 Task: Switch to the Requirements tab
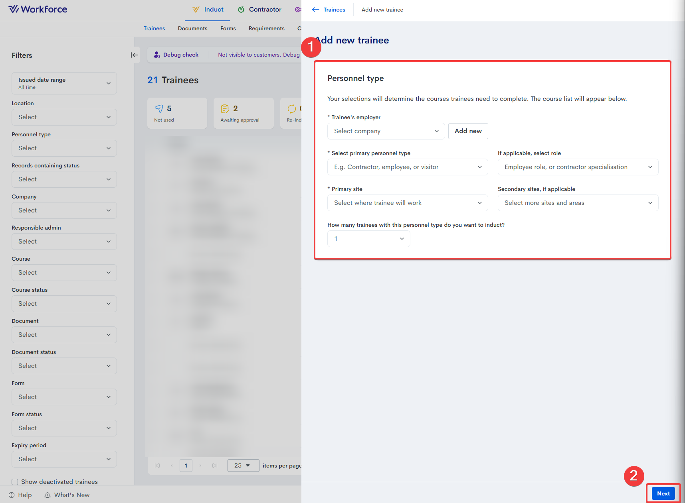tap(266, 28)
